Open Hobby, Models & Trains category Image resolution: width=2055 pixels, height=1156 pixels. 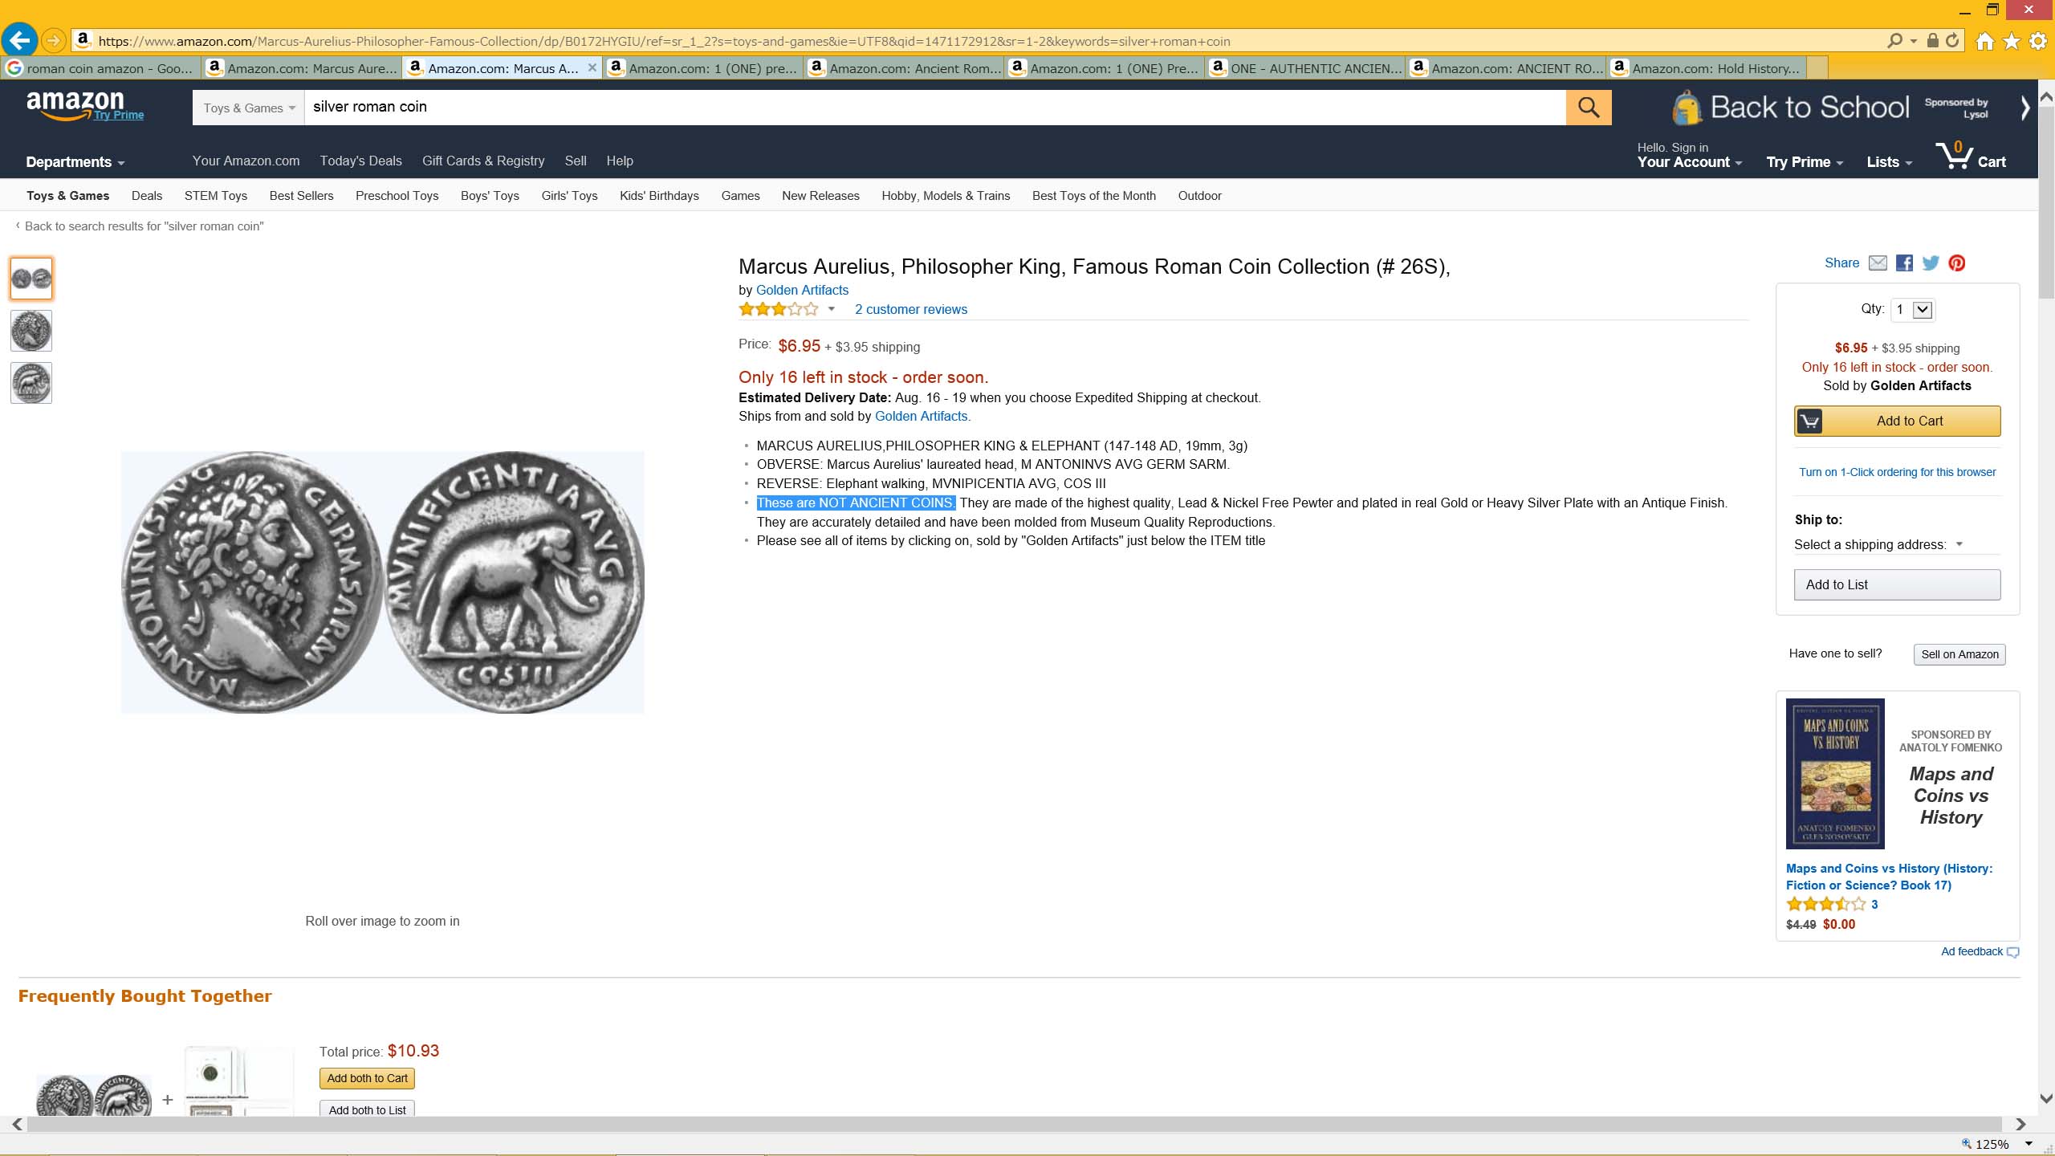(946, 196)
